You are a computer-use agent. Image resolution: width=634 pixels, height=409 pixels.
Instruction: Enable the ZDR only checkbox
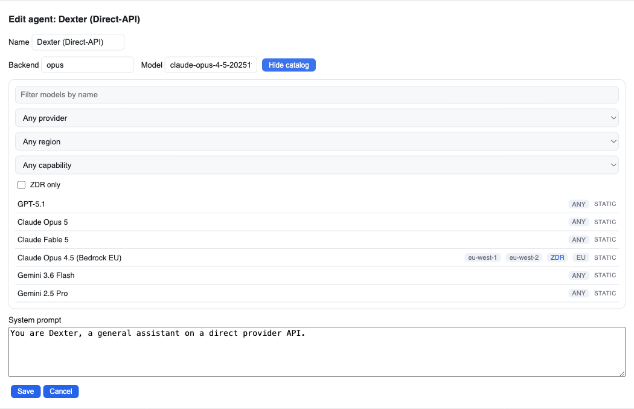click(x=21, y=185)
